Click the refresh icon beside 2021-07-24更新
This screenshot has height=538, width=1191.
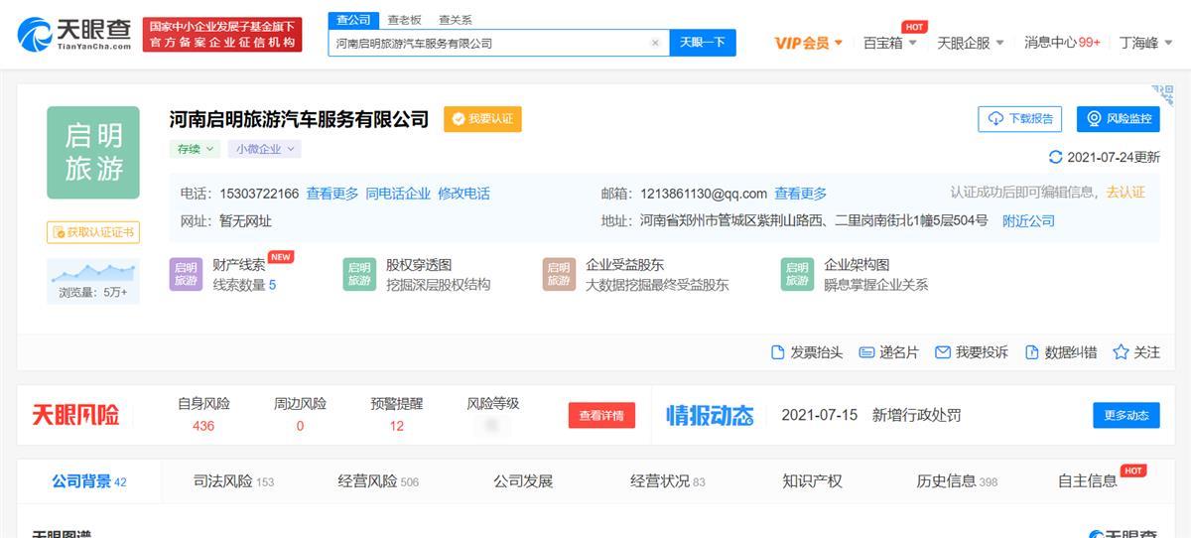1056,157
